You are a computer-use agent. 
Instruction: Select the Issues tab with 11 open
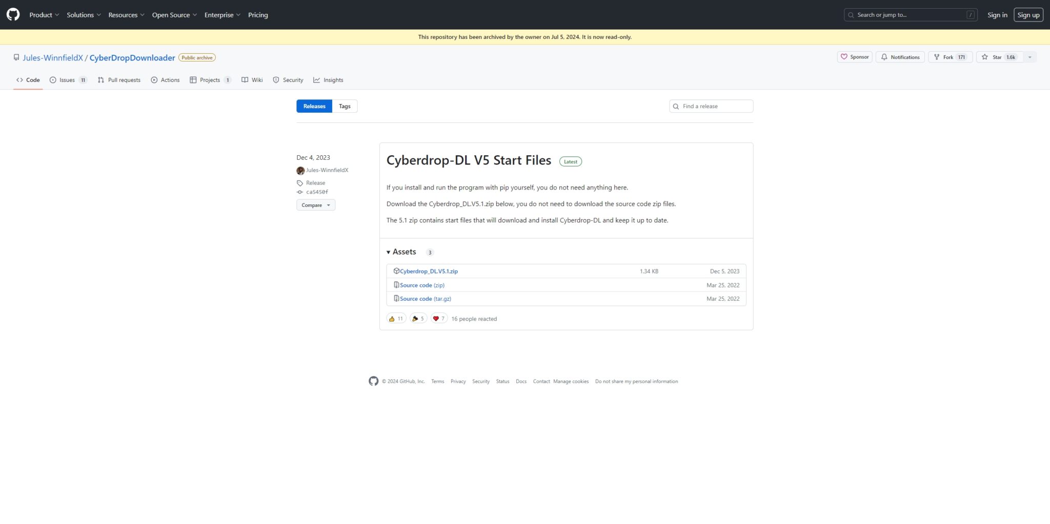click(67, 80)
